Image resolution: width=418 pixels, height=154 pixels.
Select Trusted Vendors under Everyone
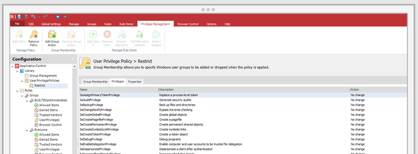(x=48, y=144)
